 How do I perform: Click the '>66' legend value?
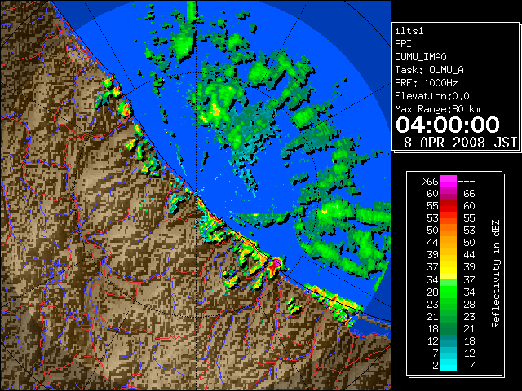[430, 182]
